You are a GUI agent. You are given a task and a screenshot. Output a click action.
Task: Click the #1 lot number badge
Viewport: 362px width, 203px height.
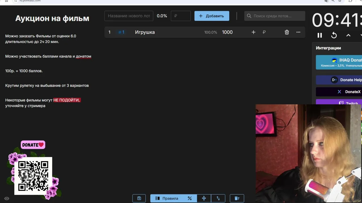click(x=121, y=32)
